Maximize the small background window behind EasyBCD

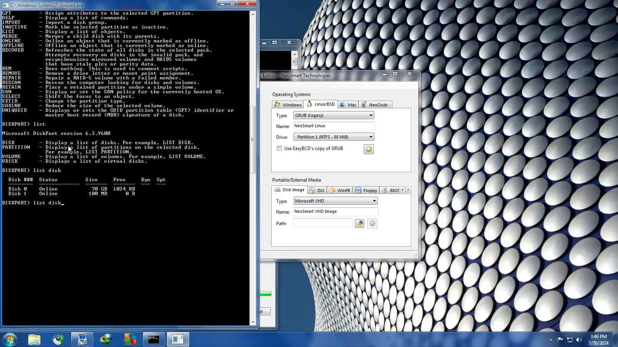(275, 43)
